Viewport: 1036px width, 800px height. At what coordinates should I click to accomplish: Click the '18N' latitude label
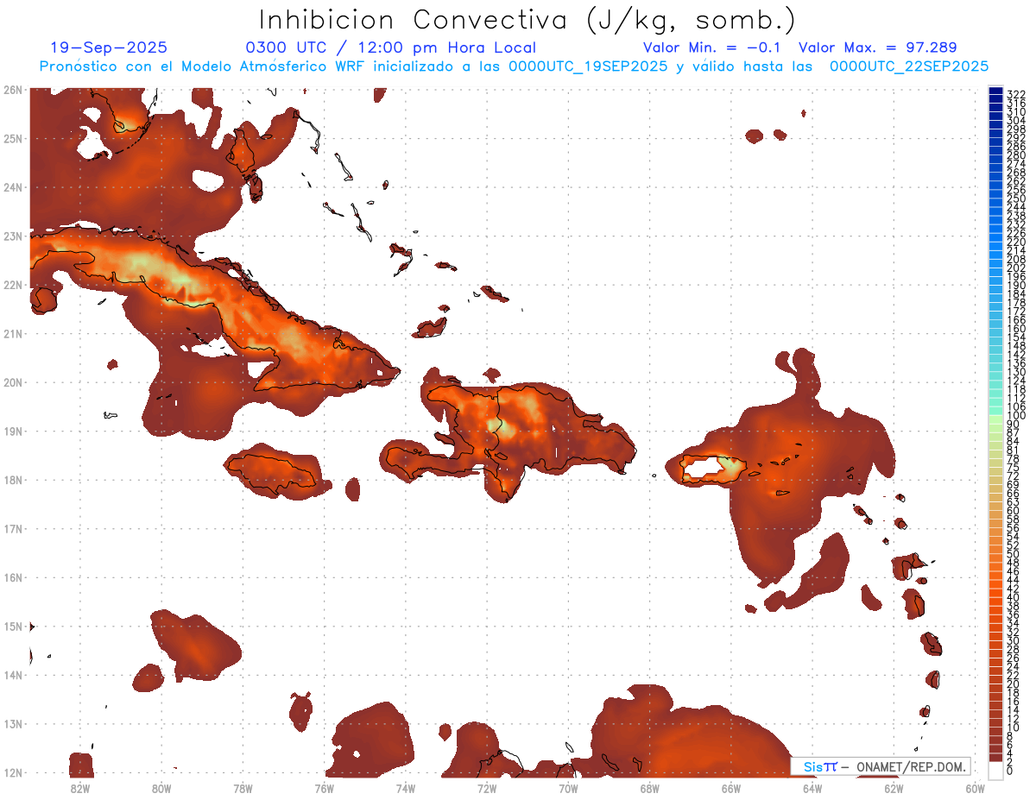point(13,480)
